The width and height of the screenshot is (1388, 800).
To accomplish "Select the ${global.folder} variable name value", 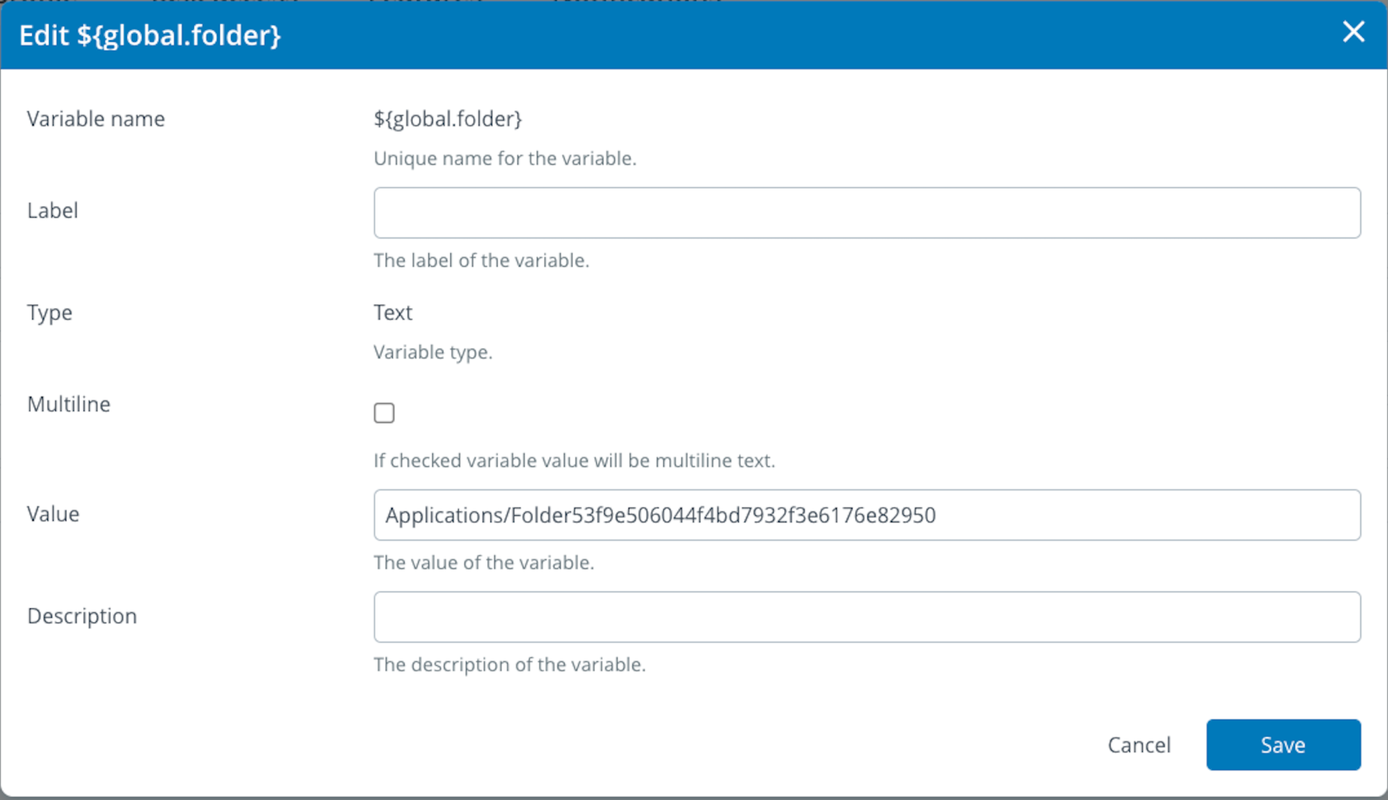I will 448,119.
